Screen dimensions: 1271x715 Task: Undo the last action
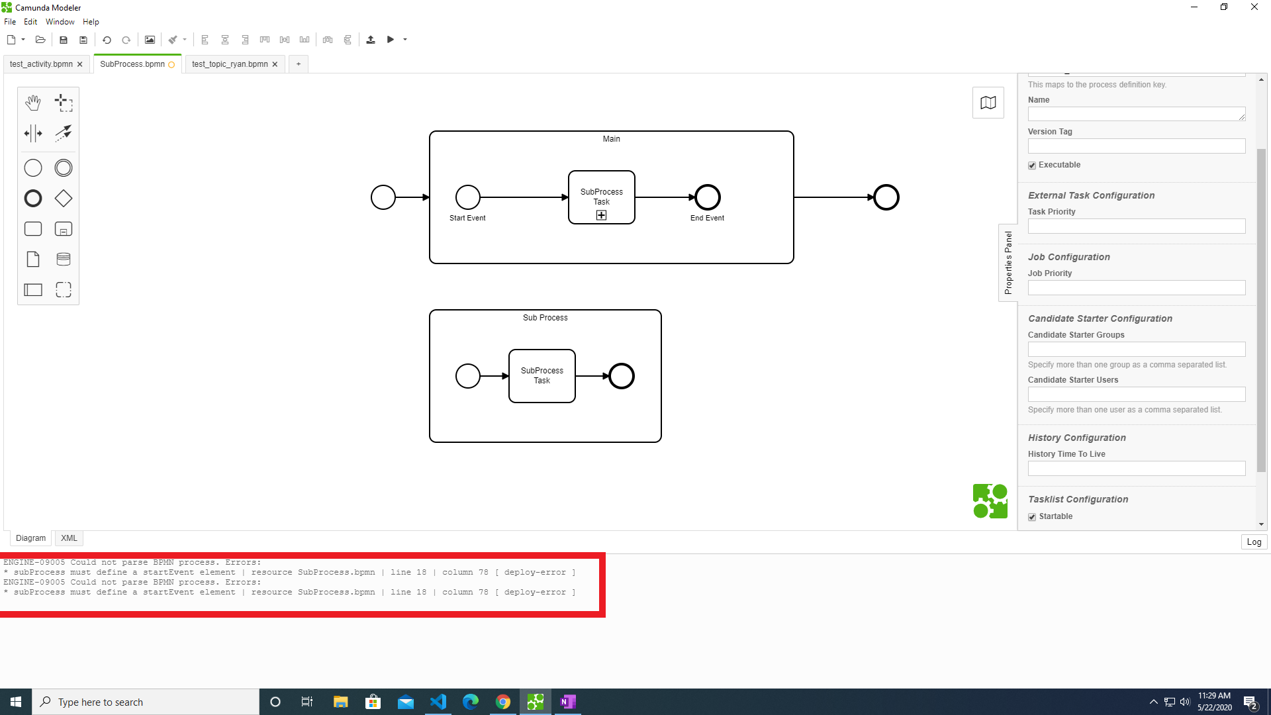(x=107, y=40)
